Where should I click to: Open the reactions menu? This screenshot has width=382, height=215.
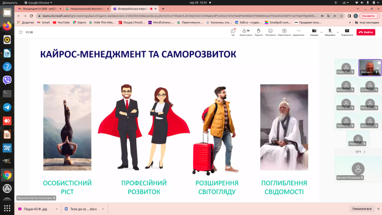pos(271,32)
